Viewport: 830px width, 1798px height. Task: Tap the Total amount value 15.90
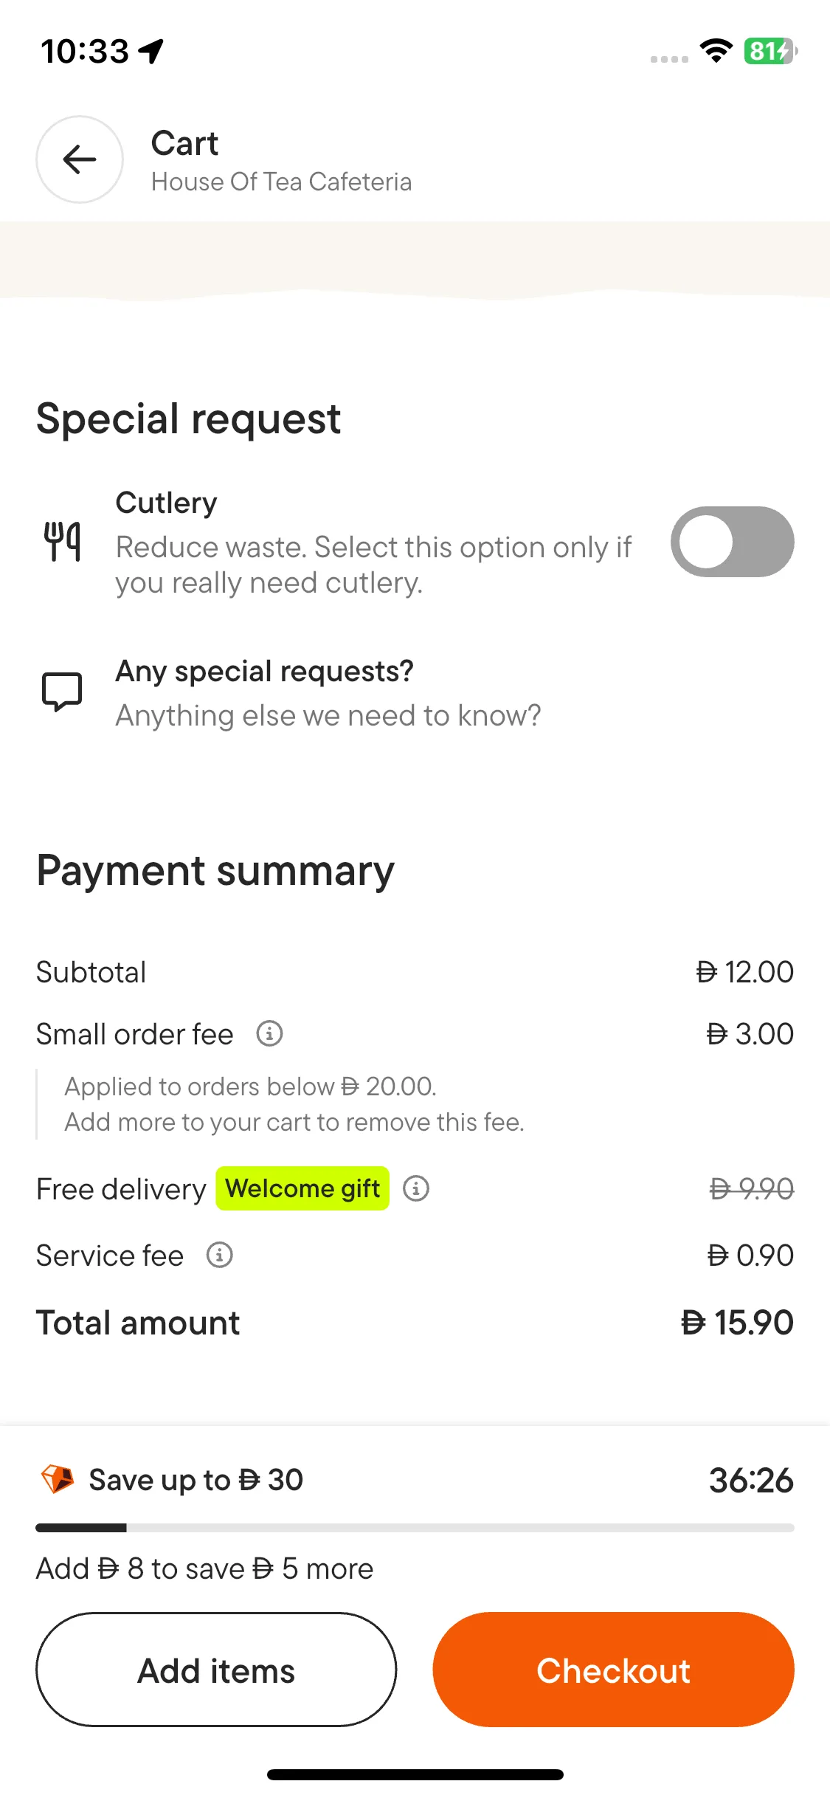[736, 1323]
